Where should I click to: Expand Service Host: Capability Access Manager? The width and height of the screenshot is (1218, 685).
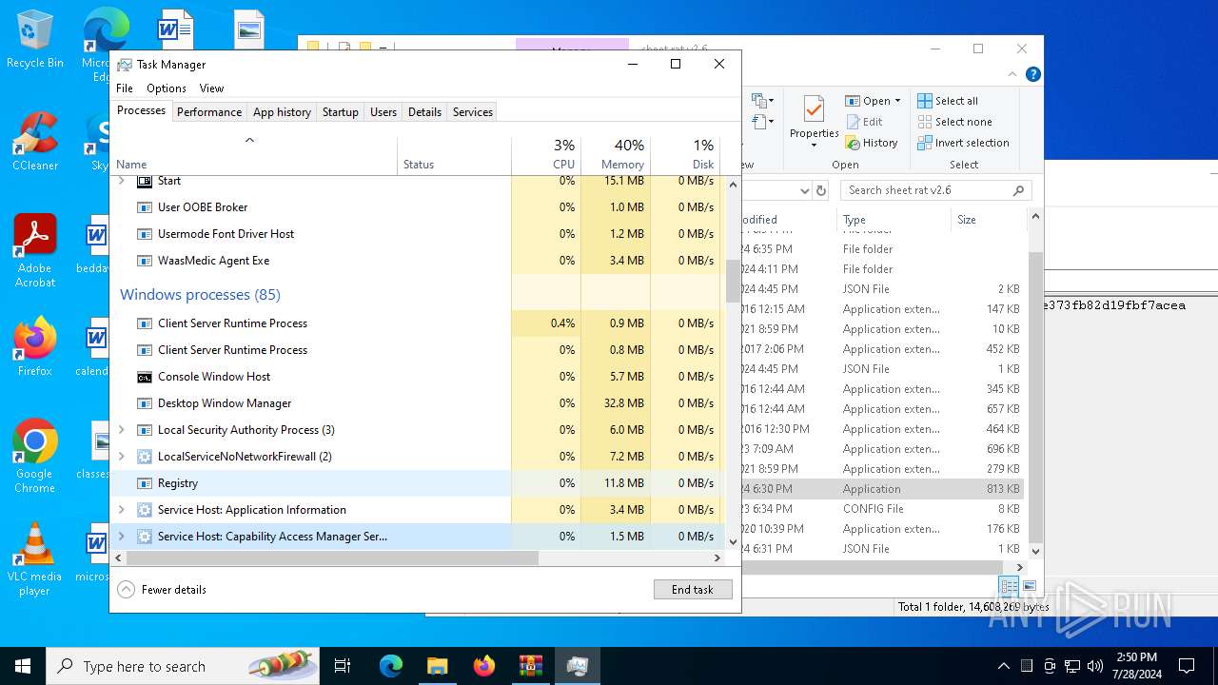(121, 537)
